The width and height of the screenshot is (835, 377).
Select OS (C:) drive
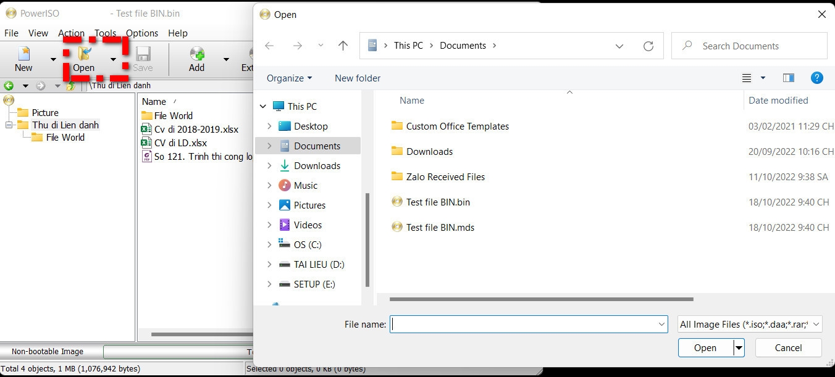308,244
